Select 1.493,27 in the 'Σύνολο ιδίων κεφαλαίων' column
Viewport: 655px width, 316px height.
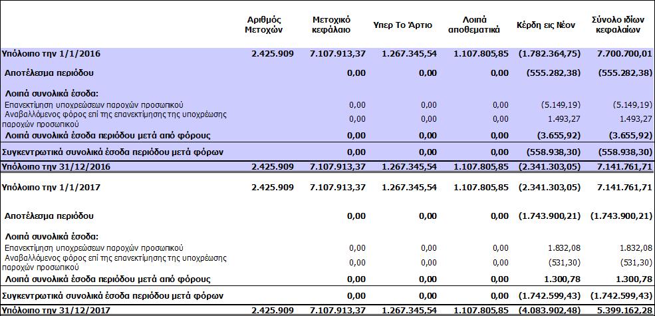[x=634, y=118]
